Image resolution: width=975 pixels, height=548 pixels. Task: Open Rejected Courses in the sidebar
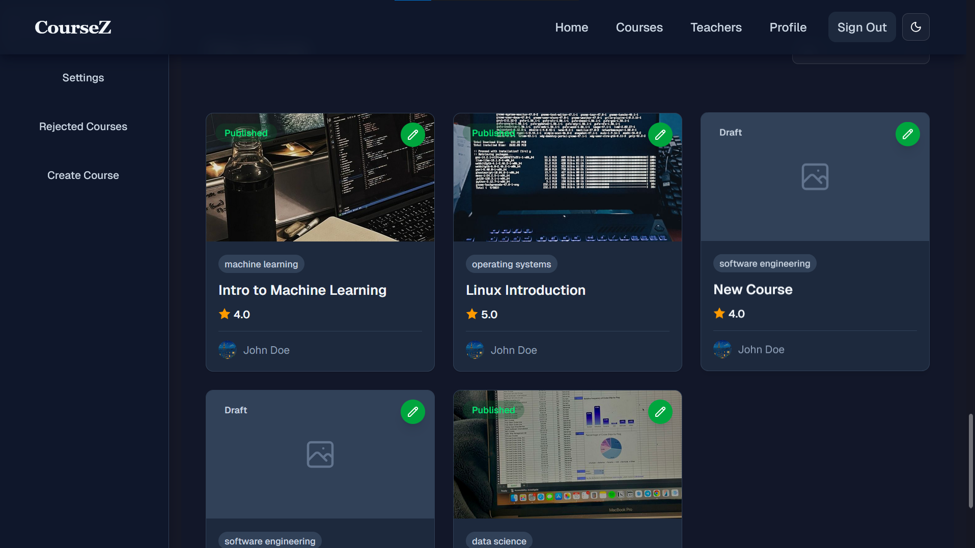pos(83,127)
